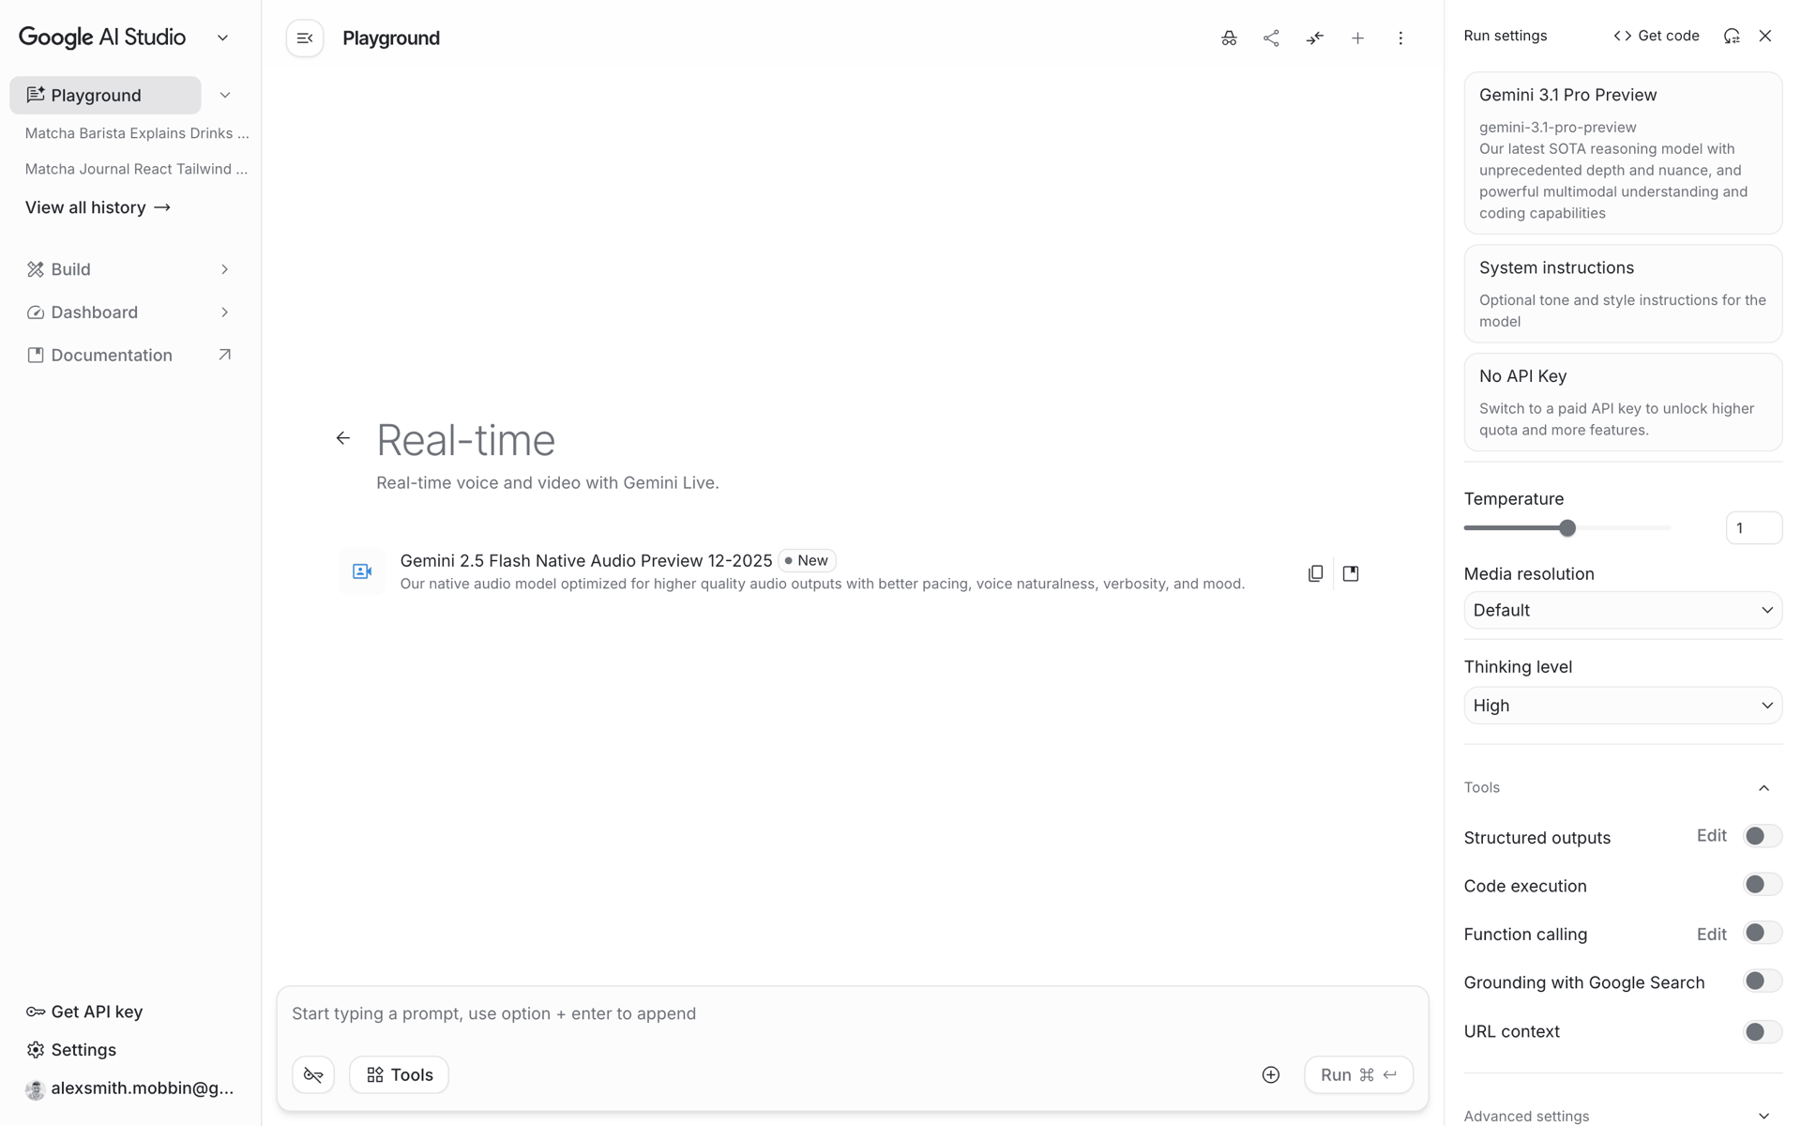Click Edit next to Structured outputs
Screen dimensions: 1801x1126
[1711, 835]
